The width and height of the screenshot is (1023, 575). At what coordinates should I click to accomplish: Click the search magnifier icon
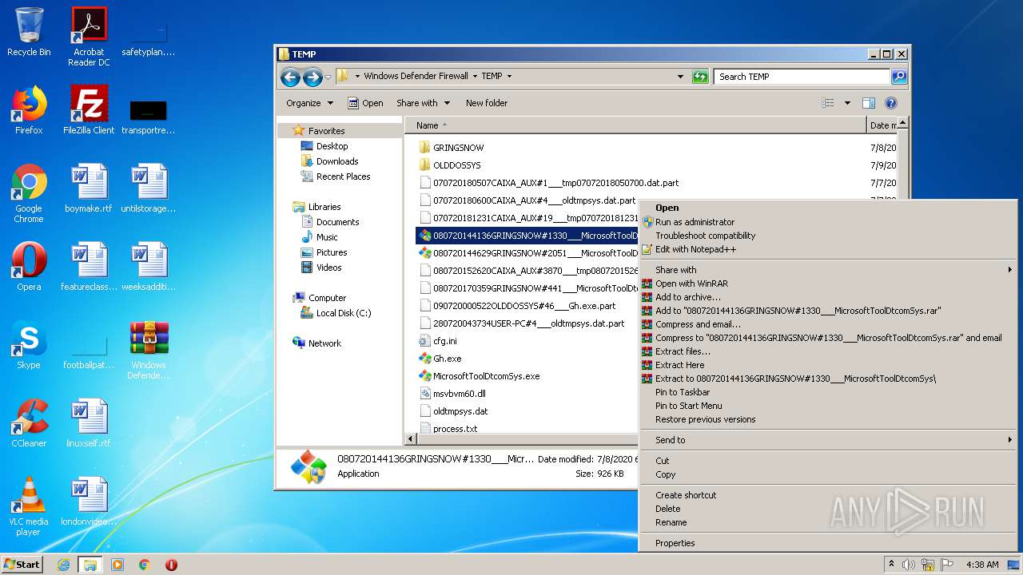[x=899, y=77]
